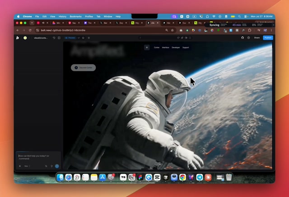The image size is (289, 197).
Task: Open the GitHub integration icon
Action: (x=242, y=38)
